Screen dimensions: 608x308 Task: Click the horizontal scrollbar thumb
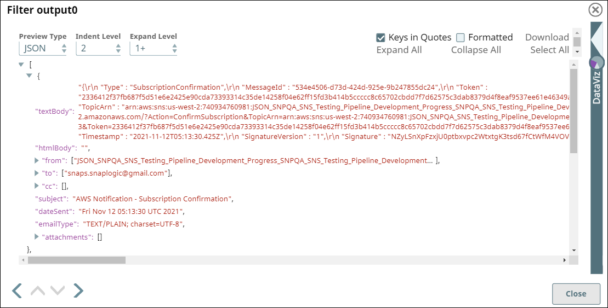click(x=77, y=260)
